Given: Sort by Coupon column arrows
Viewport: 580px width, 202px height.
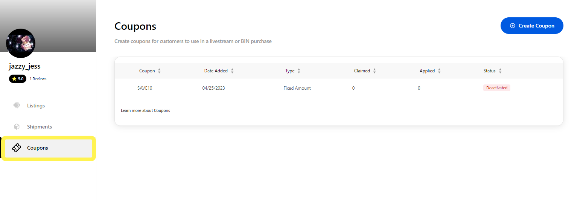Looking at the screenshot, I should [x=159, y=71].
